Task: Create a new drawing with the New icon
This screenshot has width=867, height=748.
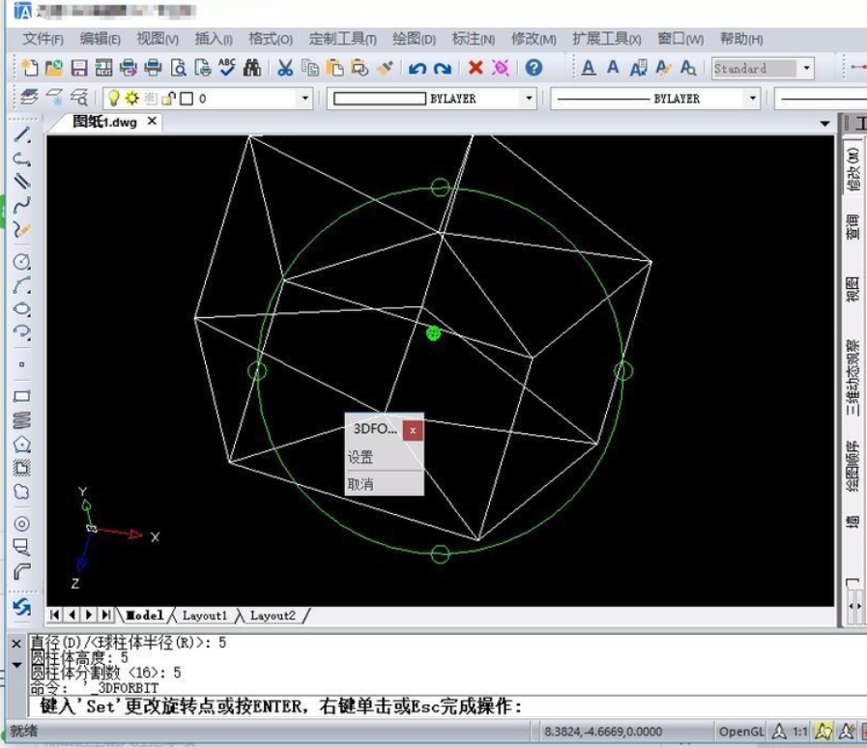Action: tap(29, 68)
